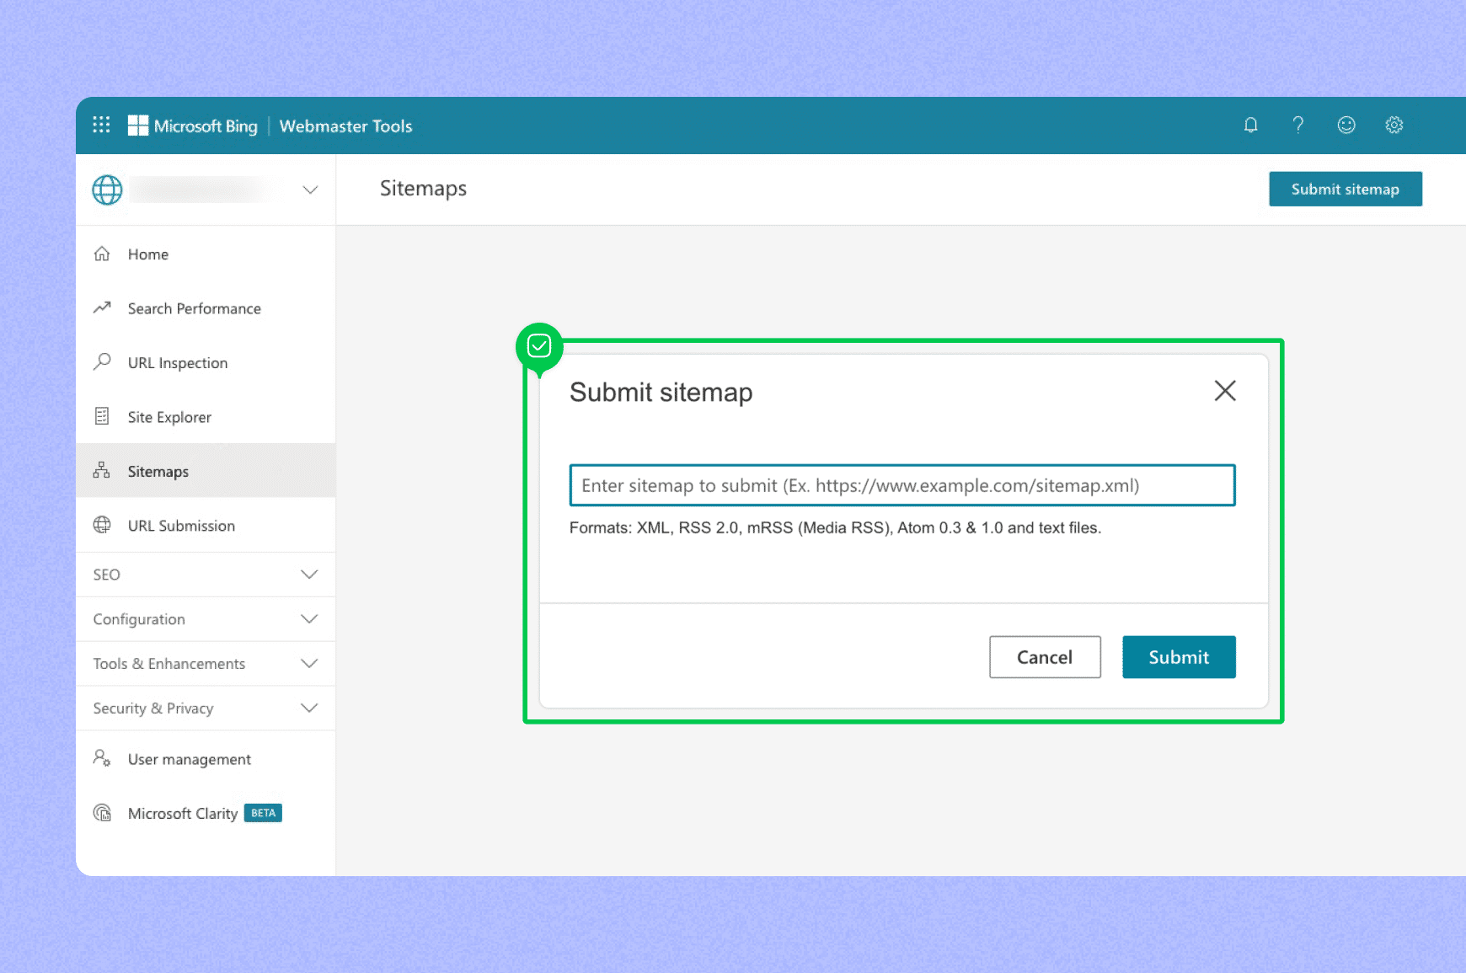Image resolution: width=1466 pixels, height=973 pixels.
Task: Click the Microsoft Bing logo
Action: (193, 126)
